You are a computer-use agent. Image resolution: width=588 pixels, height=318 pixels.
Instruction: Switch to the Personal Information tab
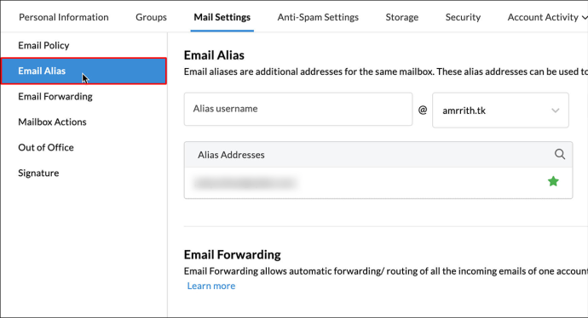tap(64, 17)
